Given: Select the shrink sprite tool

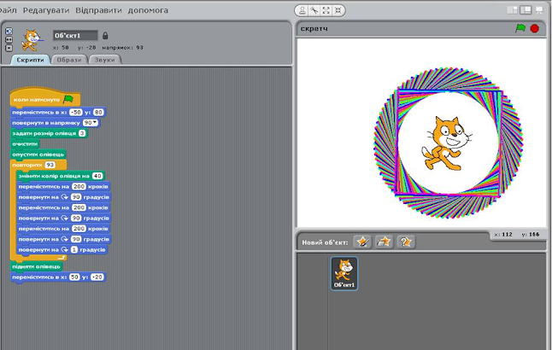Looking at the screenshot, I should pyautogui.click(x=338, y=10).
